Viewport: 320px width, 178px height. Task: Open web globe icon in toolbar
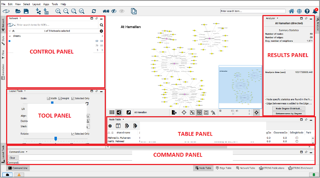[299, 11]
